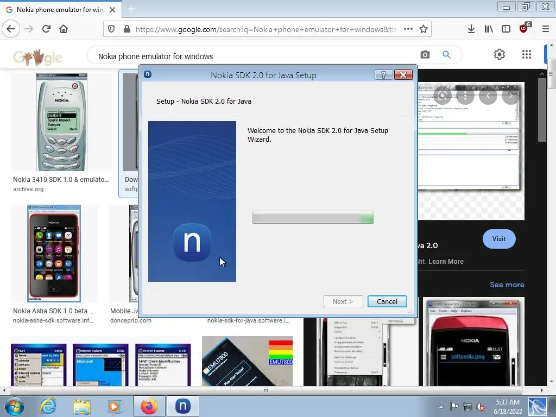Open the red Nokia phone related image
Image resolution: width=556 pixels, height=417 pixels.
point(471,342)
